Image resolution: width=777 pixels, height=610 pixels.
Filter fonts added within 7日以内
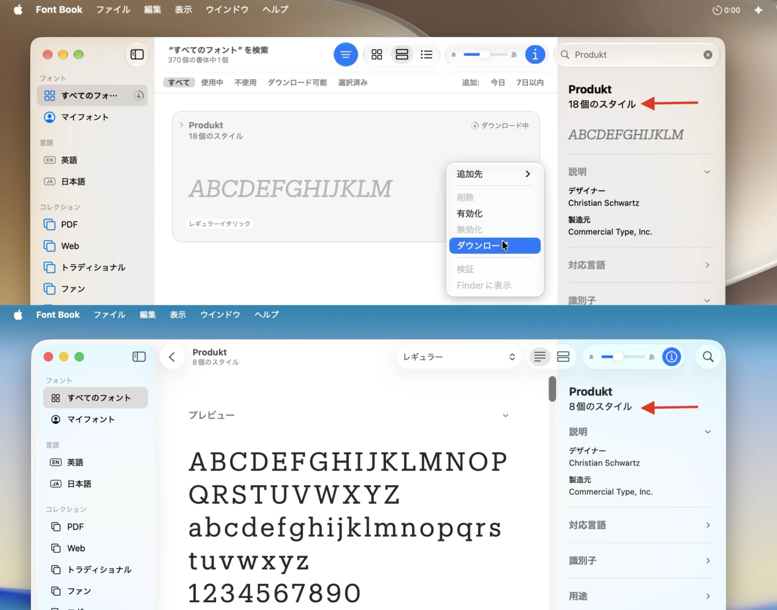coord(530,82)
